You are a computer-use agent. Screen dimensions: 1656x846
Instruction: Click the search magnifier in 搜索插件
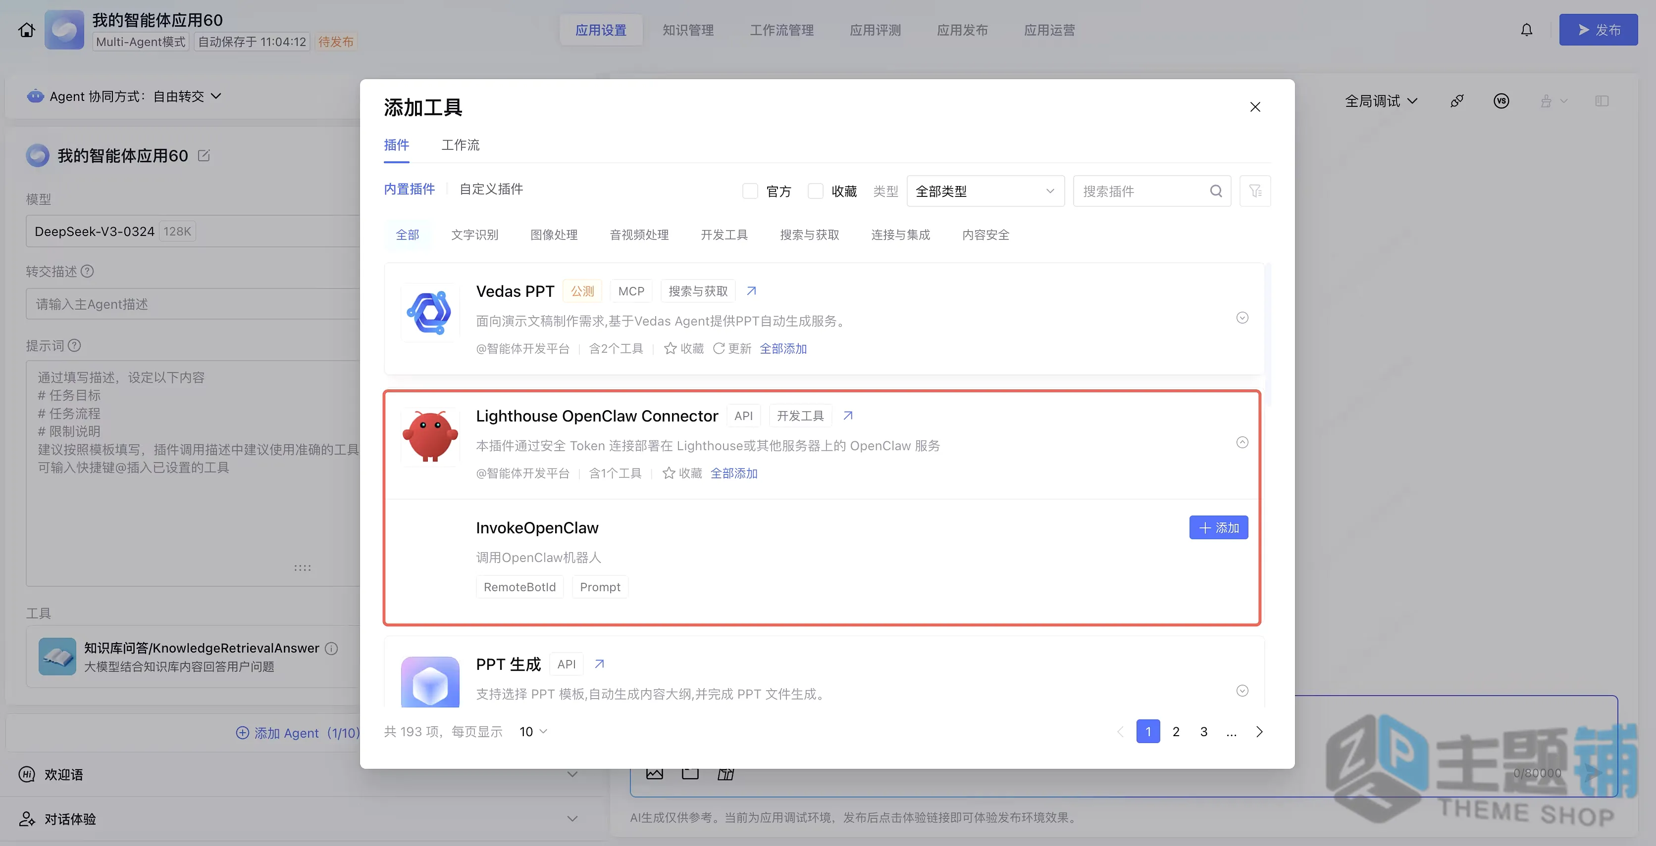[1216, 191]
